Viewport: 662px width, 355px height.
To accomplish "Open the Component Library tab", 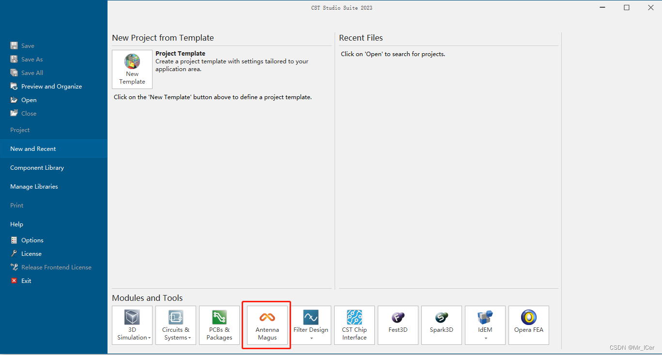I will tap(53, 168).
